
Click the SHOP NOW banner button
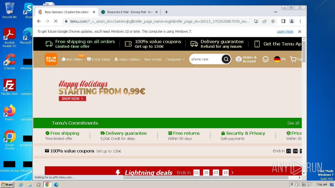72,99
